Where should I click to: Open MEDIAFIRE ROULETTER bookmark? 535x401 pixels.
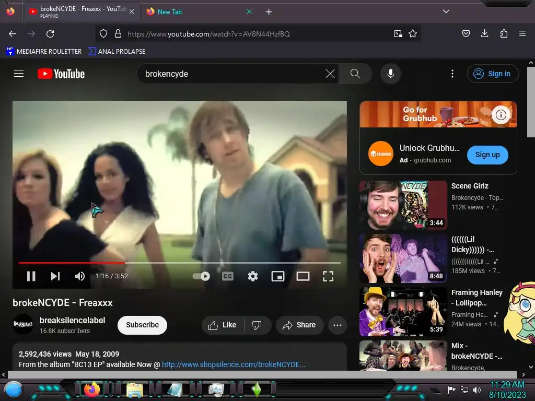coord(44,52)
